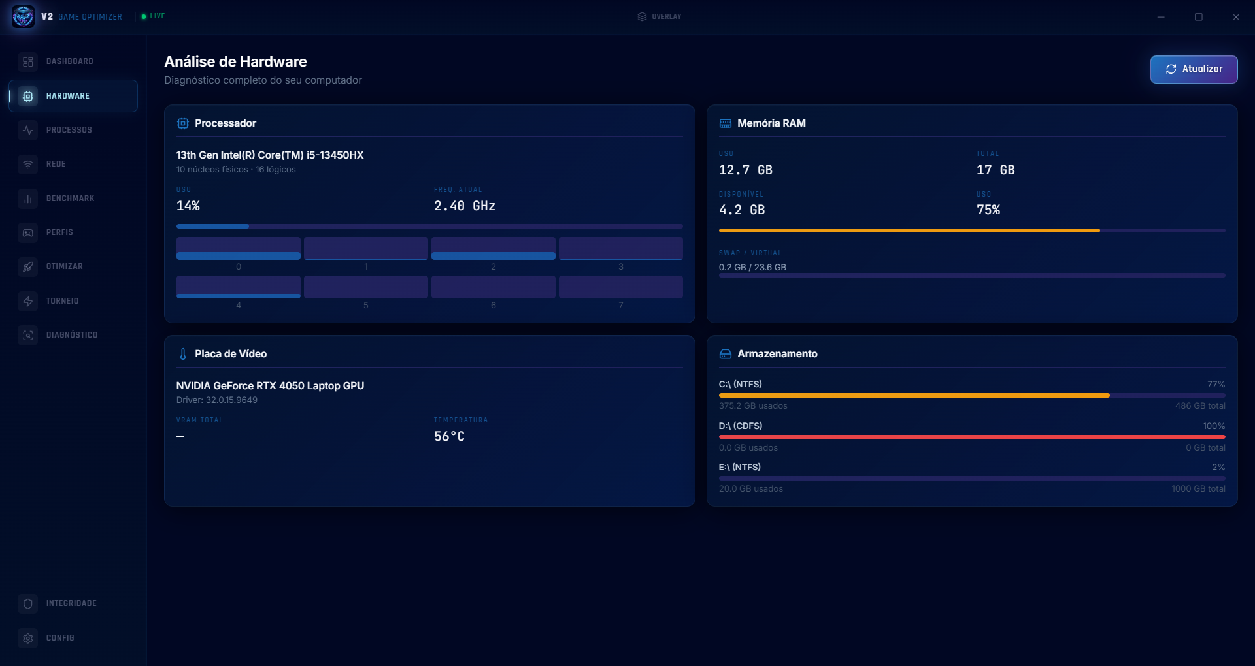Click the V2 Game Optimizer logo icon
This screenshot has height=666, width=1255.
click(23, 16)
